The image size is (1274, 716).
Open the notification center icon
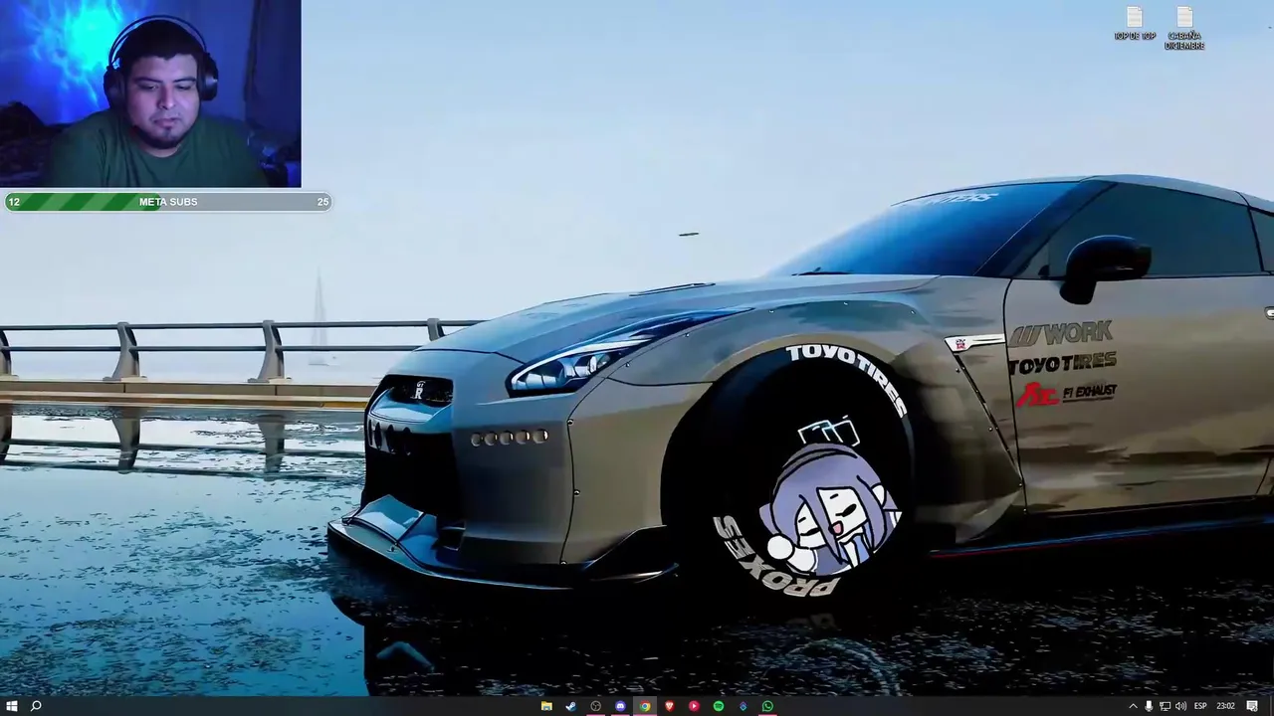[1252, 706]
